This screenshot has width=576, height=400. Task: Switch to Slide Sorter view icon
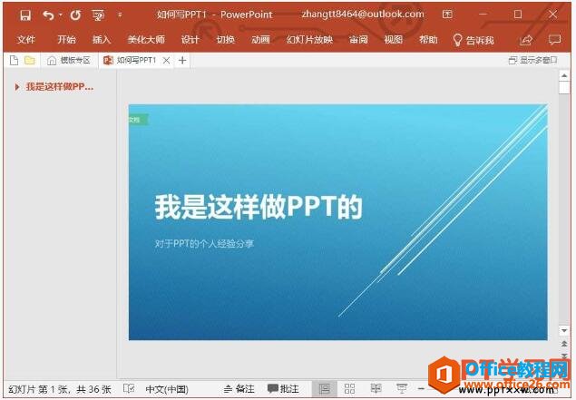point(350,388)
